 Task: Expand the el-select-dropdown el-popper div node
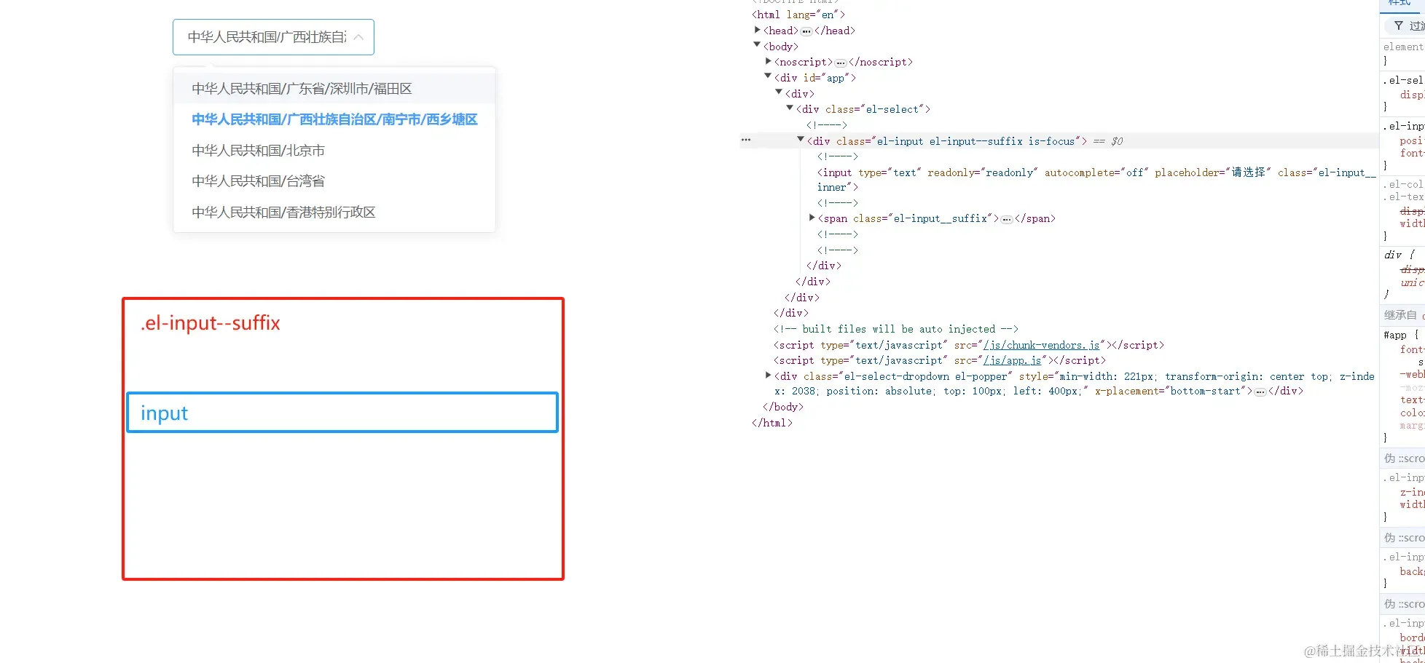pos(769,376)
